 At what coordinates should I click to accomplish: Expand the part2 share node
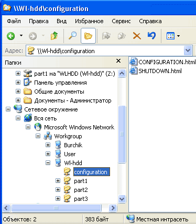coord(58,190)
